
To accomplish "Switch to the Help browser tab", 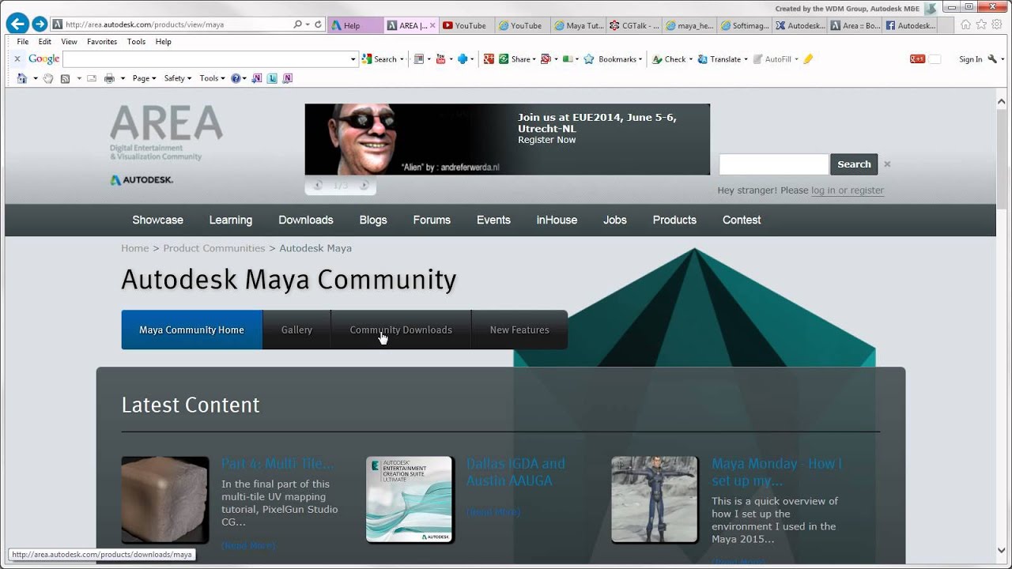I will pyautogui.click(x=354, y=25).
